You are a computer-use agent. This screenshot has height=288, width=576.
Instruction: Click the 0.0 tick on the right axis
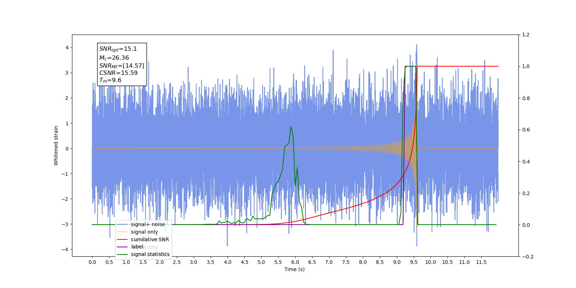(x=526, y=225)
